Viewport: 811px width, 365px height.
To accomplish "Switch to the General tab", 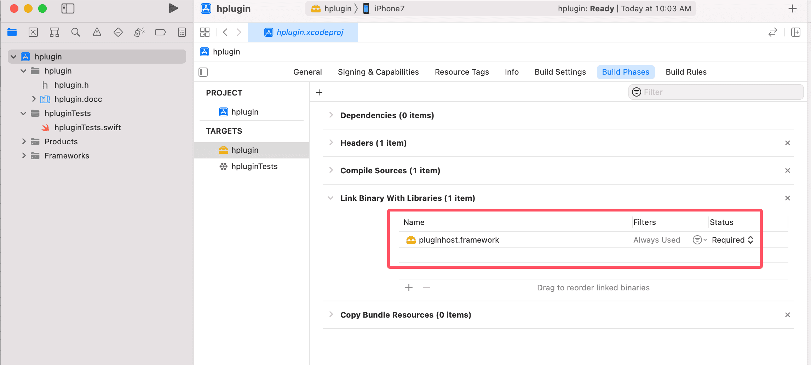I will [x=307, y=72].
